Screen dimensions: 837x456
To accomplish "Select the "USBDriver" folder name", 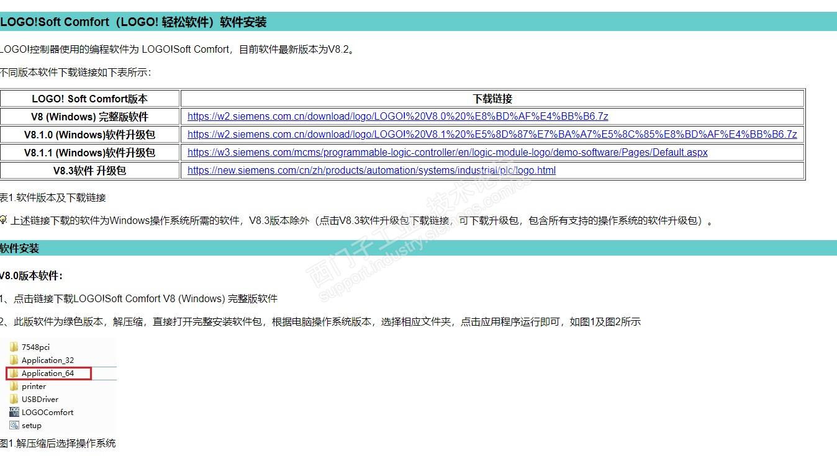I will 40,399.
